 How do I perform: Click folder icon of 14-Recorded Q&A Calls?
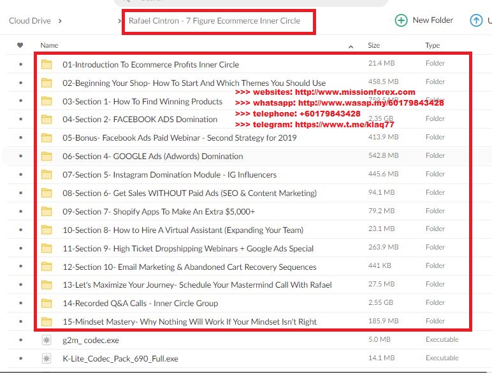[47, 304]
